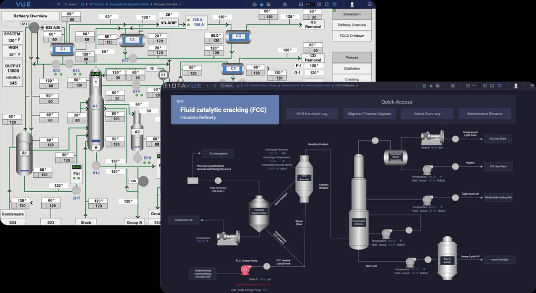The height and width of the screenshot is (293, 536).
Task: Click Refinery Overview button in right sidebar
Action: (x=352, y=25)
